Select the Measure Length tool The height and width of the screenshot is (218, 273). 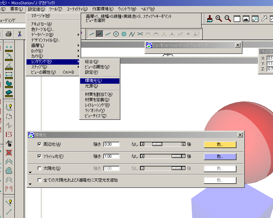(x=9, y=75)
